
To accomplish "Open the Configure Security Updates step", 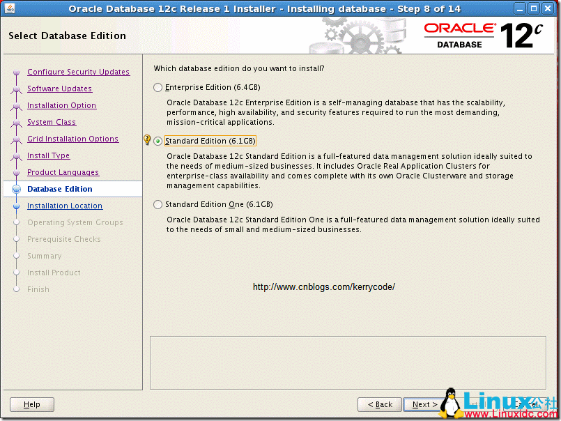I will 78,72.
